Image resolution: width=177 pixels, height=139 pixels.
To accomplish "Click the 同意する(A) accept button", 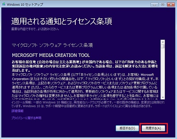I will tap(153, 128).
